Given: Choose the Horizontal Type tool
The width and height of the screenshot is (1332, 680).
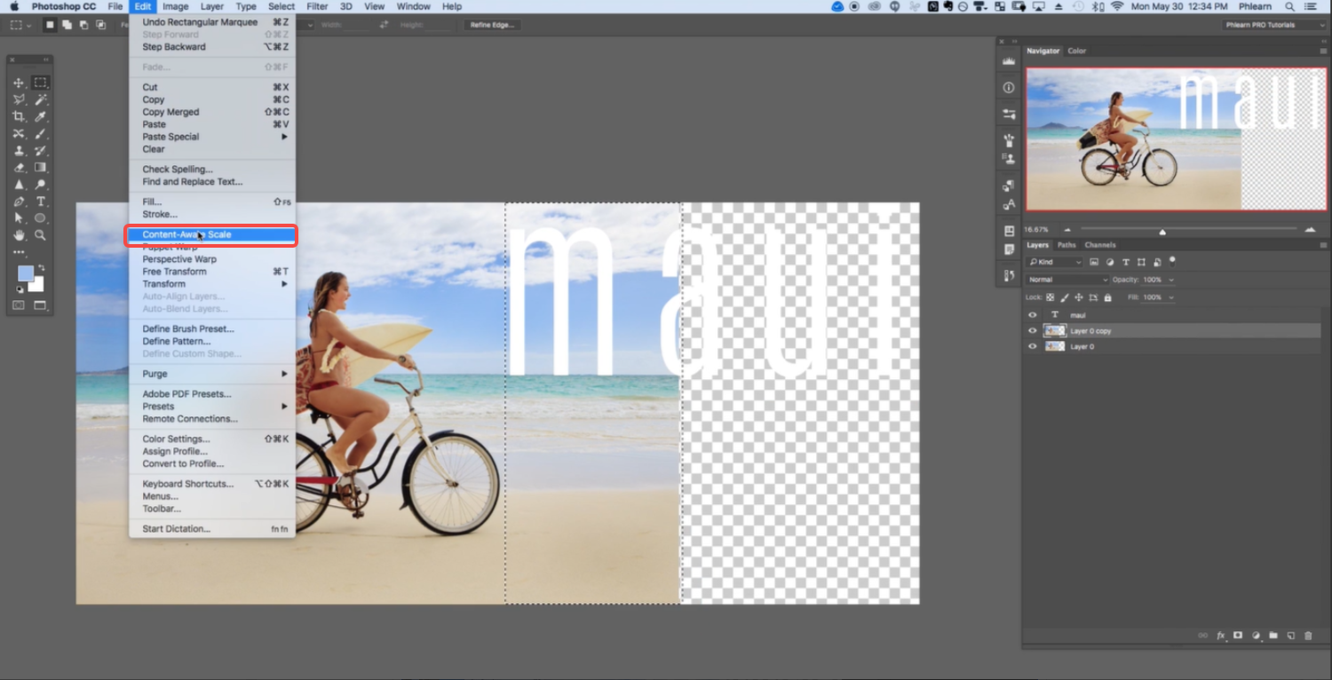Looking at the screenshot, I should pos(40,202).
